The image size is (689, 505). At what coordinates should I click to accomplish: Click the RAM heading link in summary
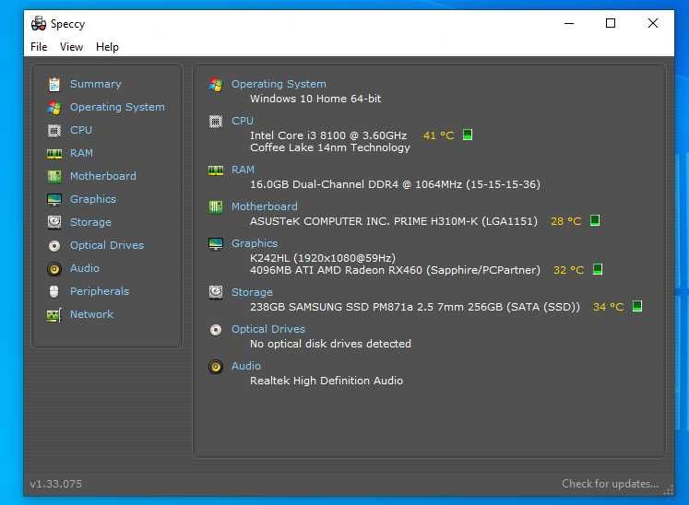[x=243, y=170]
